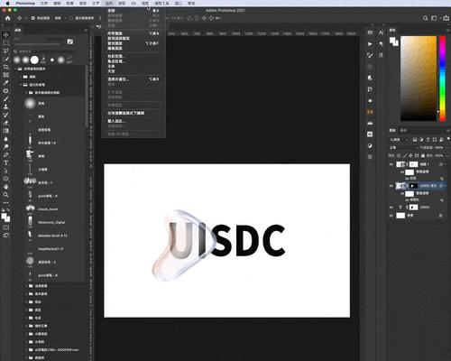Image resolution: width=451 pixels, height=361 pixels.
Task: Select the Path Selection tool
Action: pyautogui.click(x=5, y=171)
